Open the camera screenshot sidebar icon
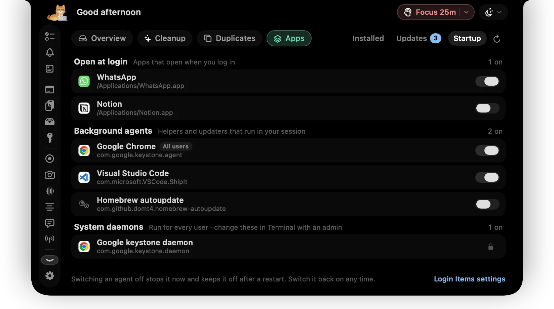This screenshot has width=554, height=309. (50, 175)
